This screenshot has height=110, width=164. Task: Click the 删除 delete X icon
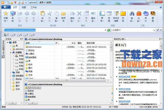(x=79, y=14)
